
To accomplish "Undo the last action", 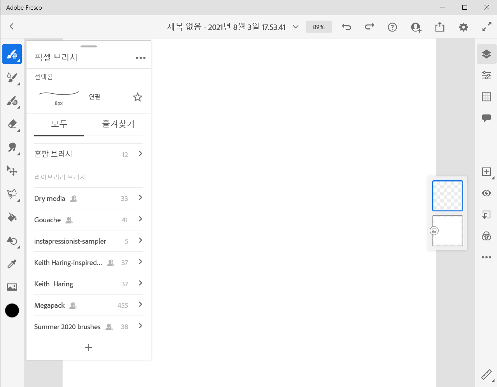I will 346,27.
